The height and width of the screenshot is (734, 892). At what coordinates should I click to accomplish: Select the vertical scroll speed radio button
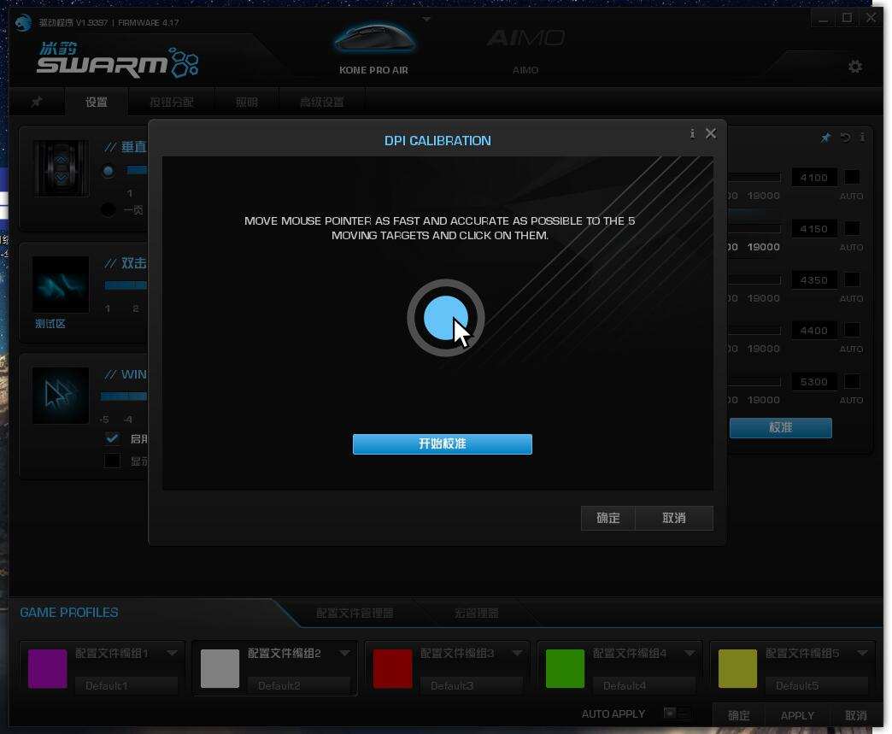pos(109,171)
